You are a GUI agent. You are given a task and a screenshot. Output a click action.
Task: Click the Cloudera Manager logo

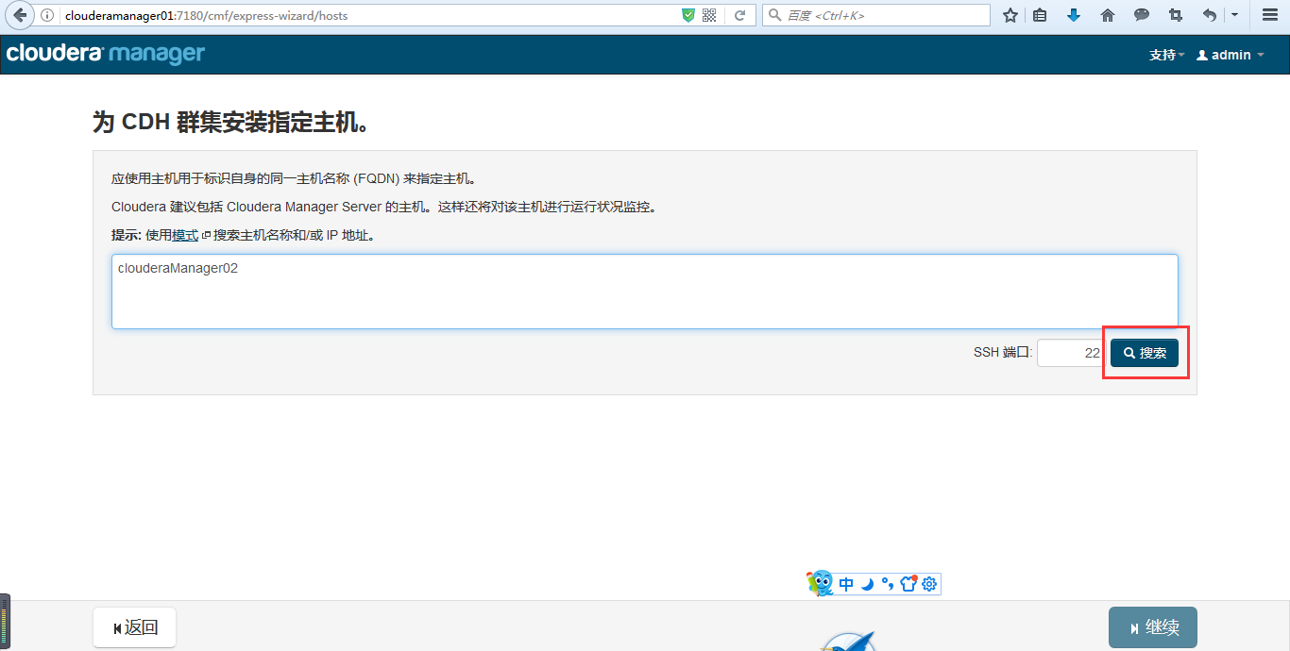pyautogui.click(x=106, y=54)
